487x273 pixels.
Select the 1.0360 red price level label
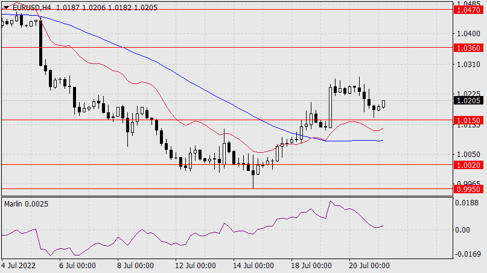[x=469, y=48]
